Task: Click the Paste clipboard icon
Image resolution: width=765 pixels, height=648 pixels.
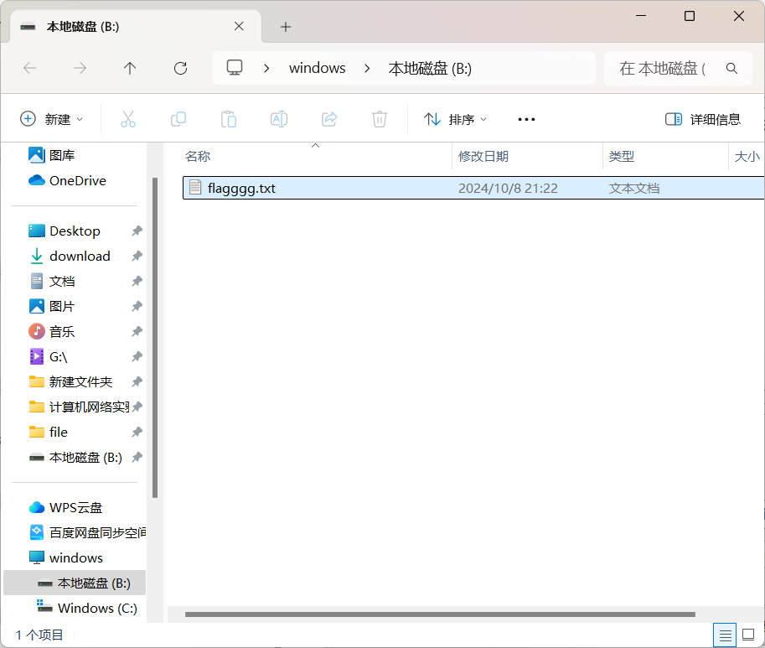Action: pyautogui.click(x=229, y=119)
